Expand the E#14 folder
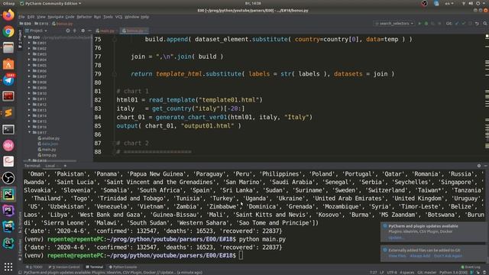Screen dimensions: 489x275 pyautogui.click(x=29, y=115)
